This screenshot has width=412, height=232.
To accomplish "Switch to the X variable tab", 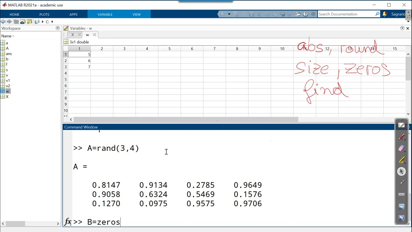I will point(72,35).
